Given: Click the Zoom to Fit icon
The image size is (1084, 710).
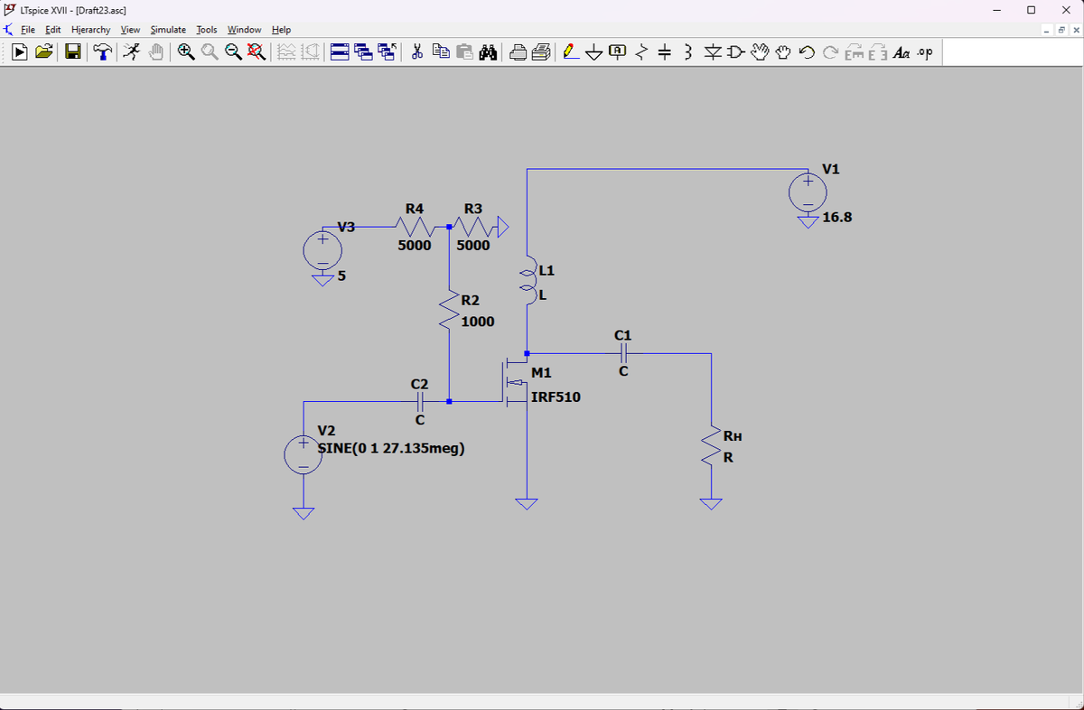Looking at the screenshot, I should (x=257, y=52).
